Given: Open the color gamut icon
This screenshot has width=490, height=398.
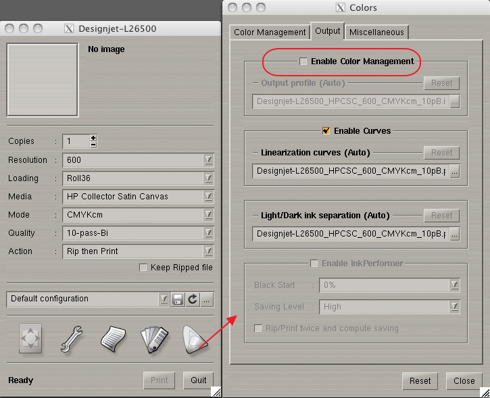Looking at the screenshot, I should (194, 340).
